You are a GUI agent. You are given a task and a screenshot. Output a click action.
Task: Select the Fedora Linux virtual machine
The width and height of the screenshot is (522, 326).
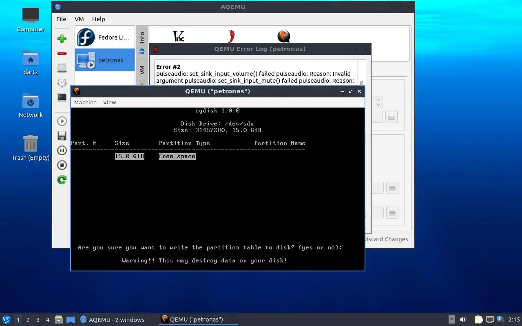(x=105, y=37)
